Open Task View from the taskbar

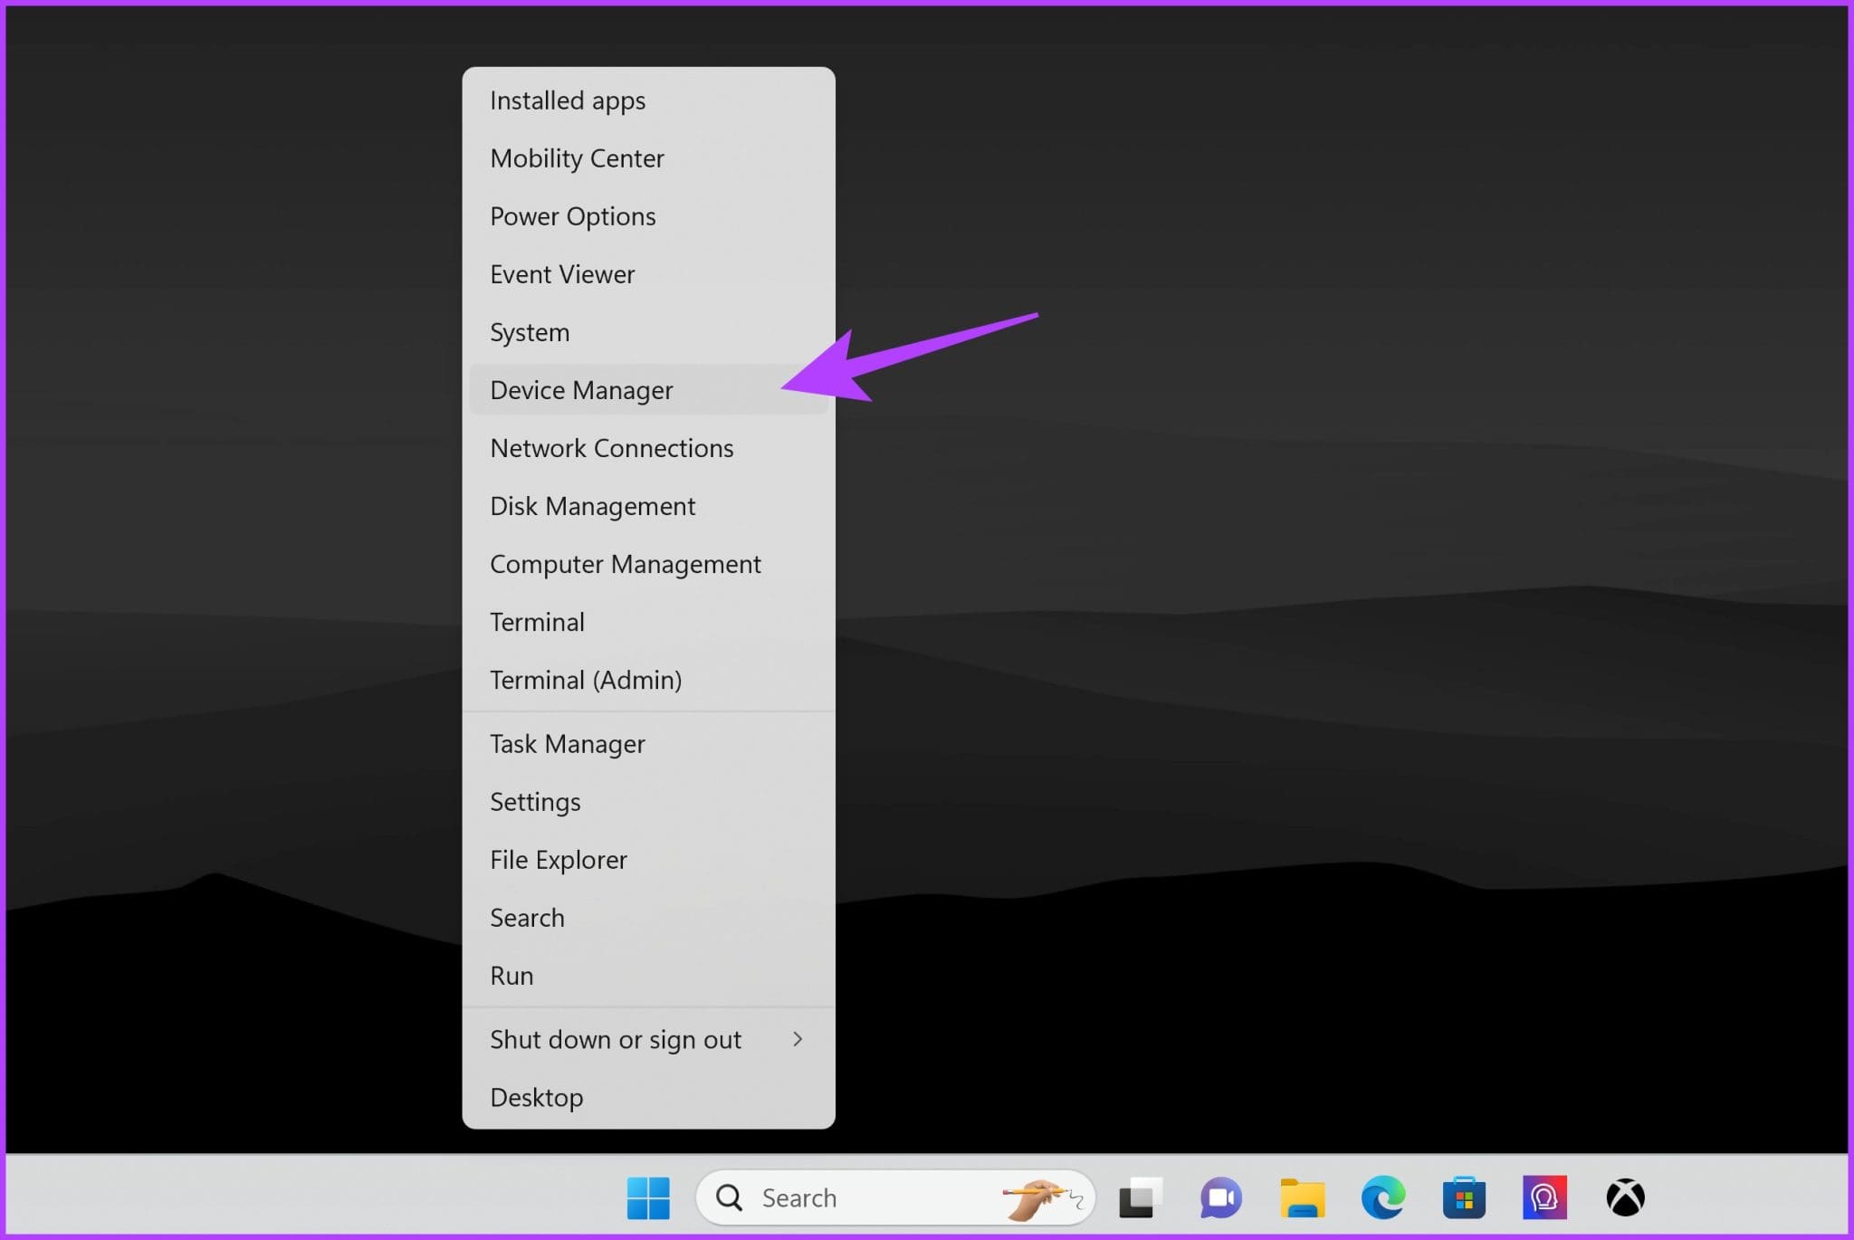1139,1197
